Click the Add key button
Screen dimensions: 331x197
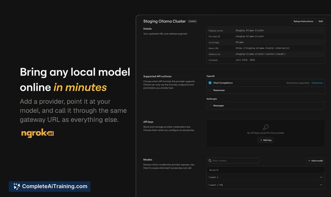pos(266,140)
